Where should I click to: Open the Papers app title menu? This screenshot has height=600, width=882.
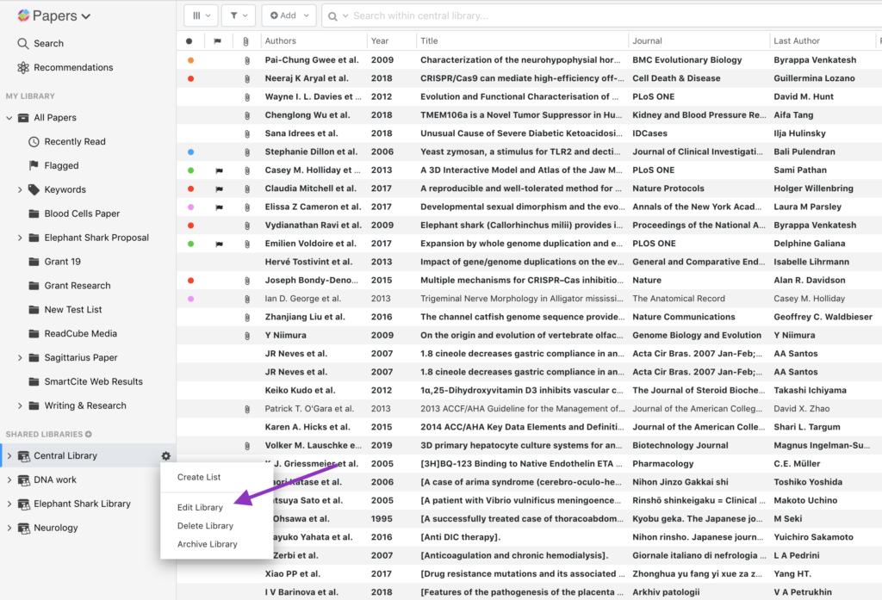click(54, 15)
